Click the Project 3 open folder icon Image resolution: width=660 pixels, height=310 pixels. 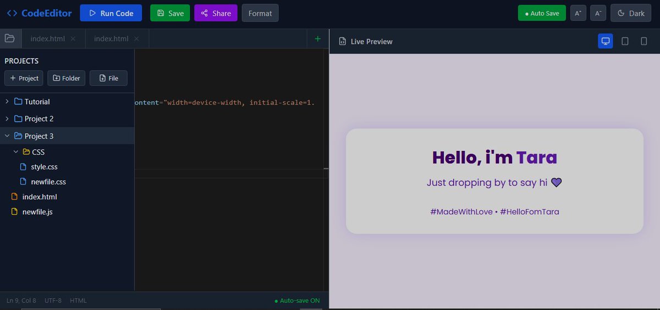[18, 136]
